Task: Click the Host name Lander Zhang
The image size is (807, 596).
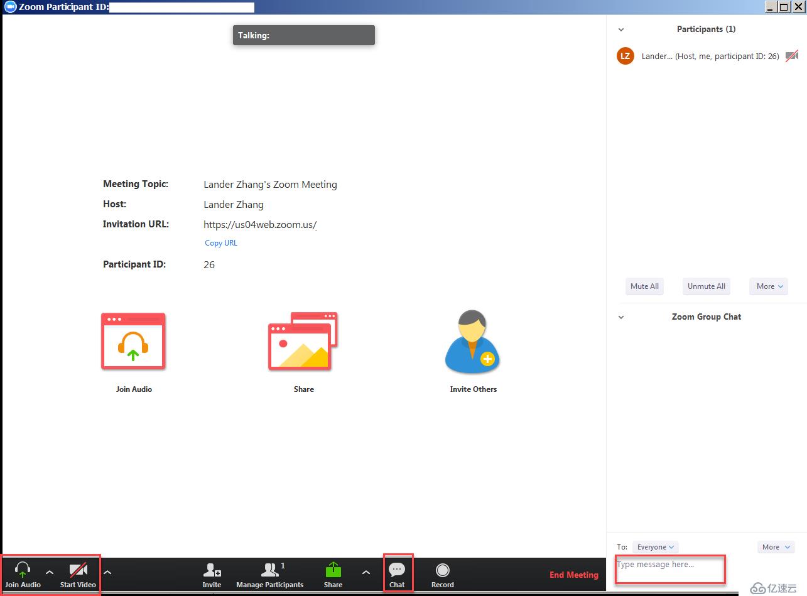Action: (x=234, y=205)
